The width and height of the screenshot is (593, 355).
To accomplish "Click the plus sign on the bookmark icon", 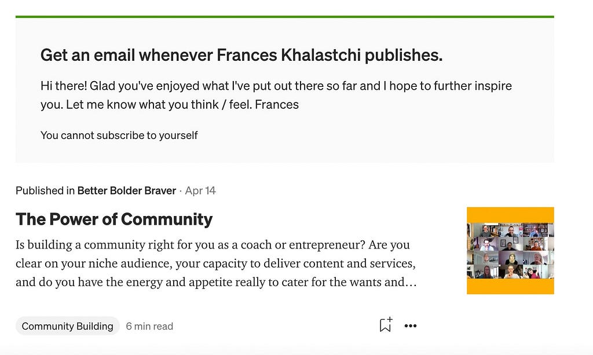I will click(x=390, y=320).
